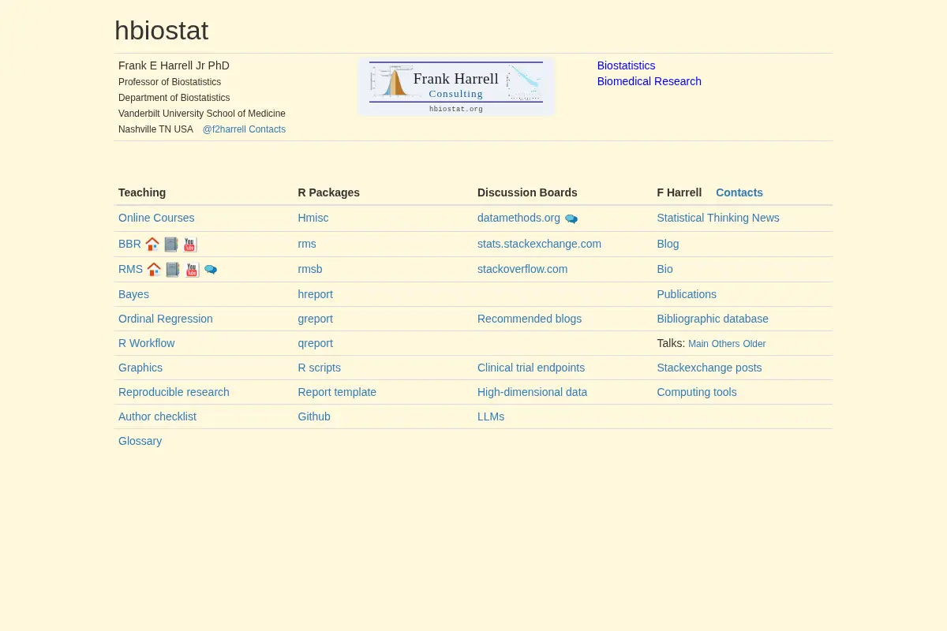The height and width of the screenshot is (631, 947).
Task: Open the BBR text link
Action: [129, 244]
